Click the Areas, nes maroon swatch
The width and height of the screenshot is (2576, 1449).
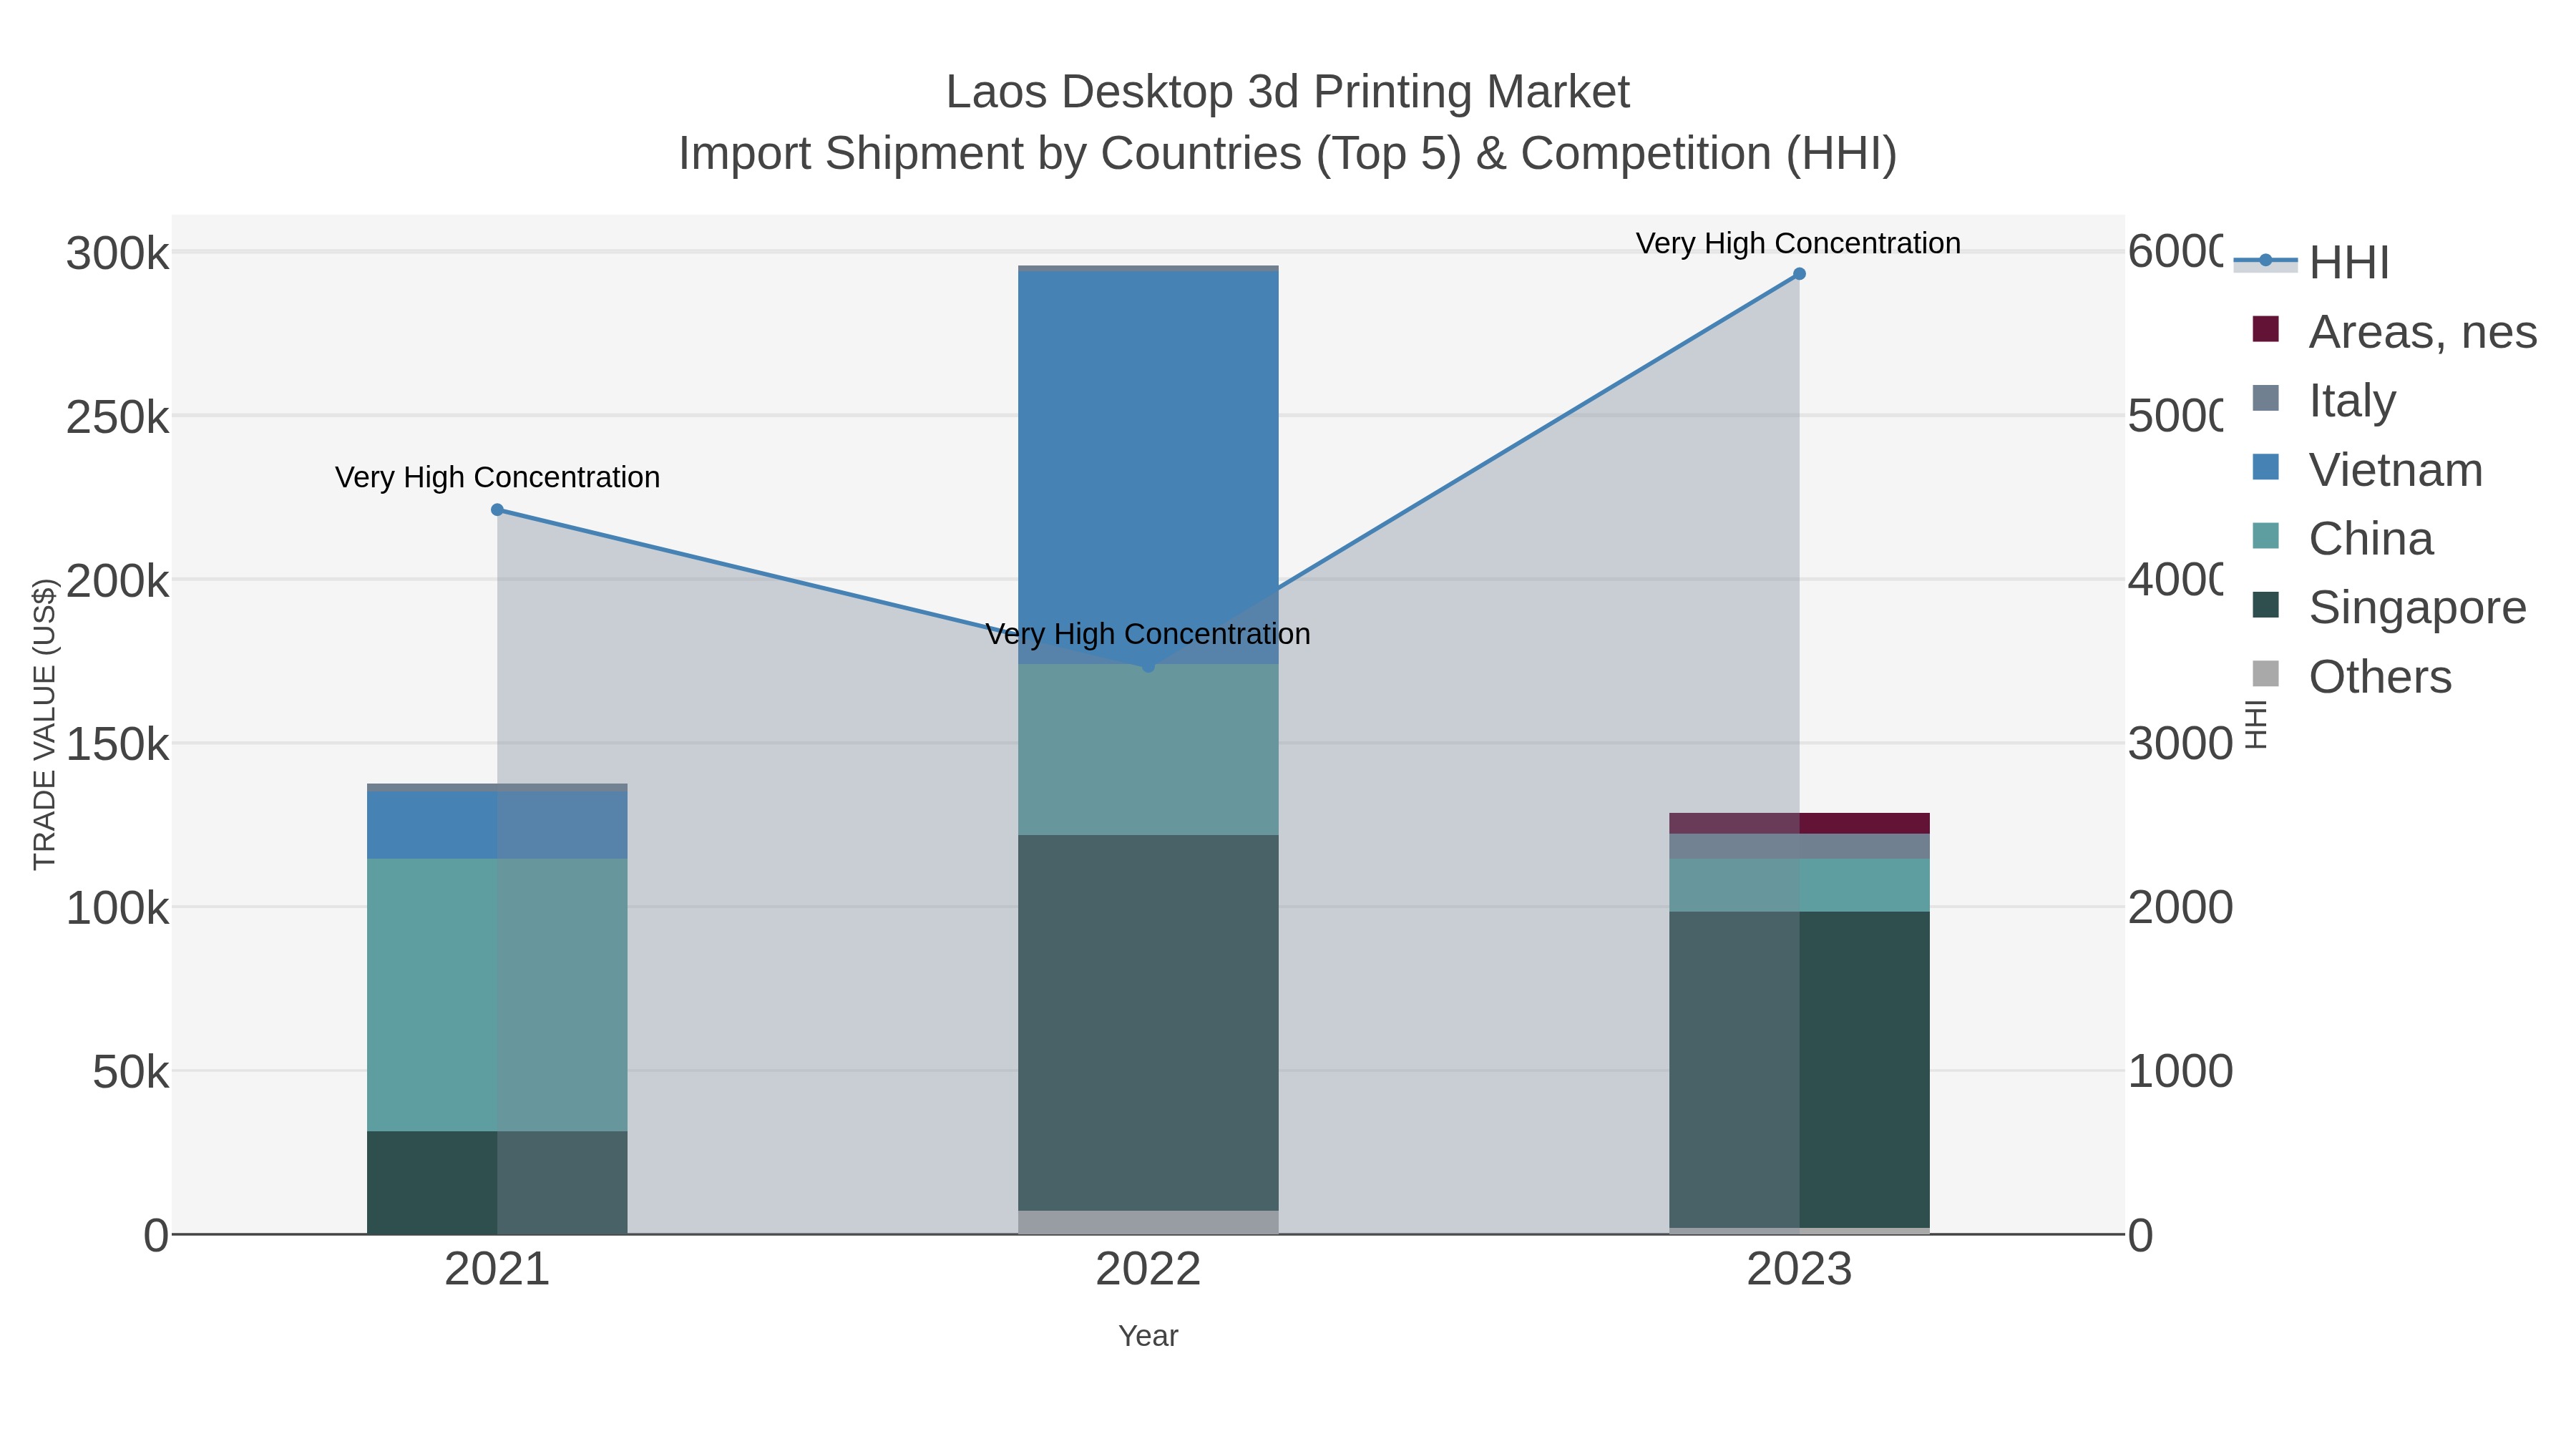pos(2266,329)
